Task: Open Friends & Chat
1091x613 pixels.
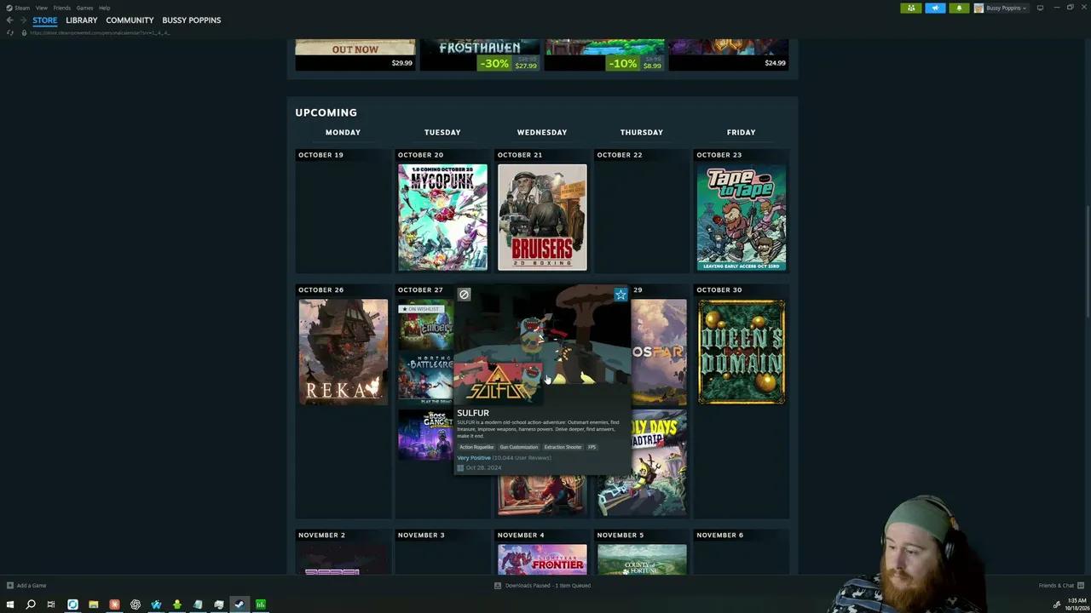Action: click(x=1060, y=586)
